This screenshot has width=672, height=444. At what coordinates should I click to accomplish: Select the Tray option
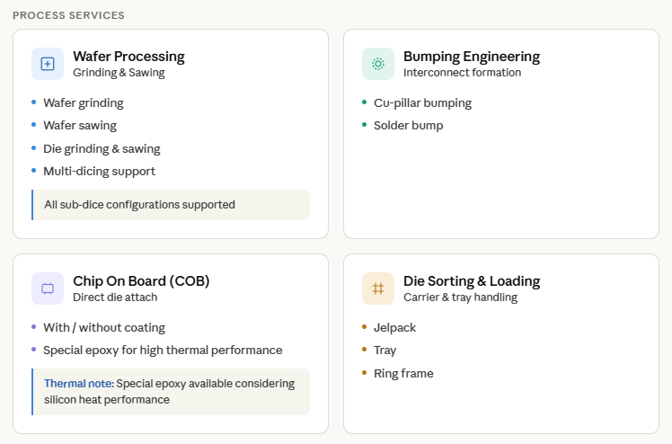pos(385,350)
